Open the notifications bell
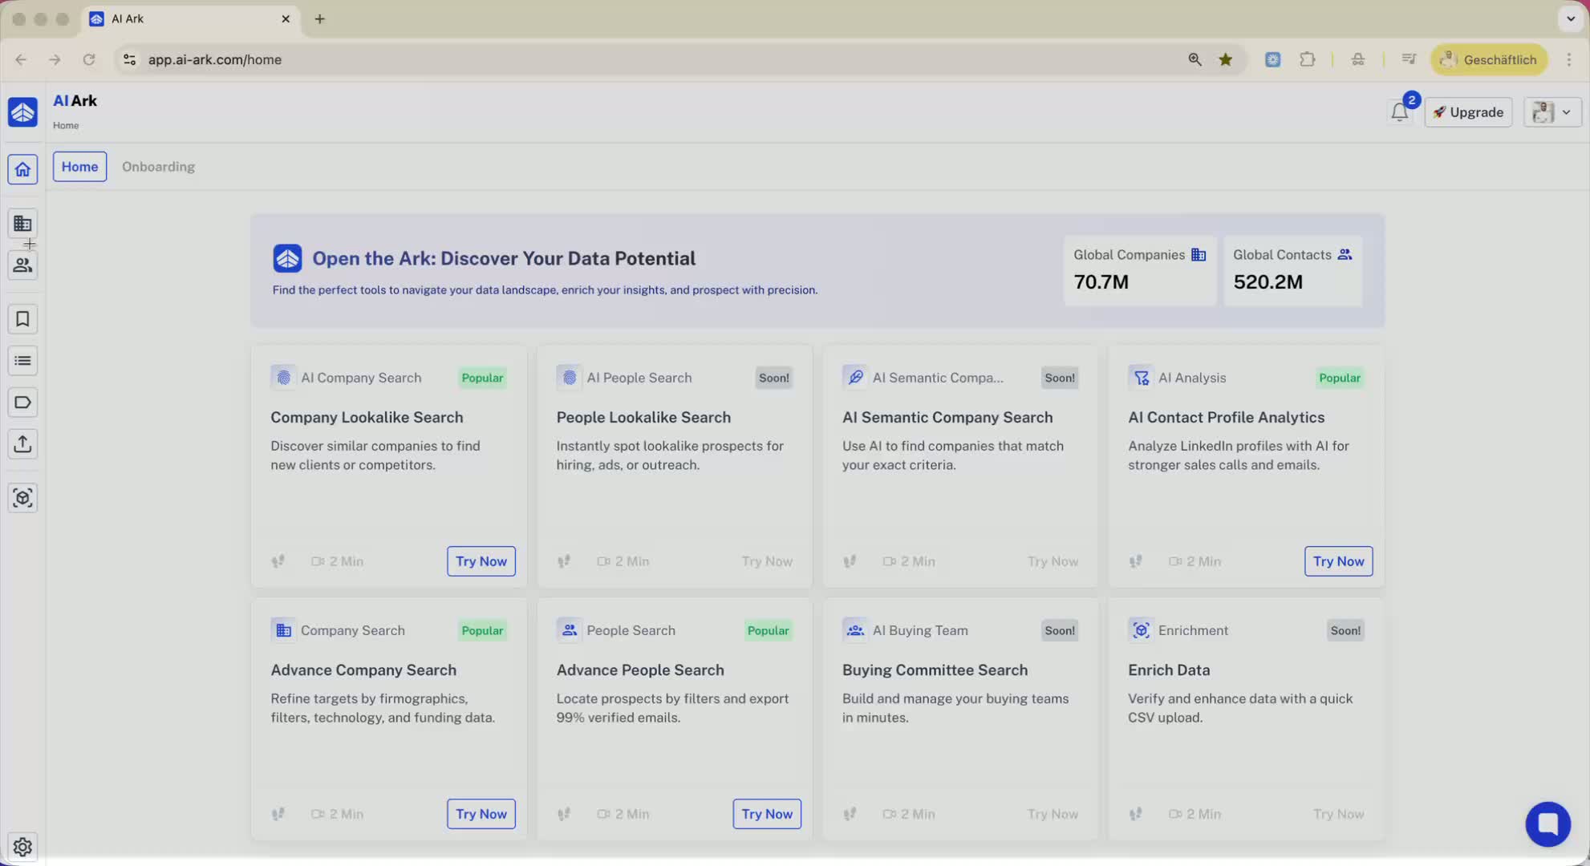This screenshot has width=1590, height=866. coord(1399,112)
